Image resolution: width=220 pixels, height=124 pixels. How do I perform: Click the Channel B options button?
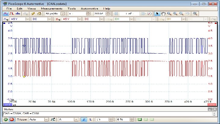pyautogui.click(x=58, y=19)
